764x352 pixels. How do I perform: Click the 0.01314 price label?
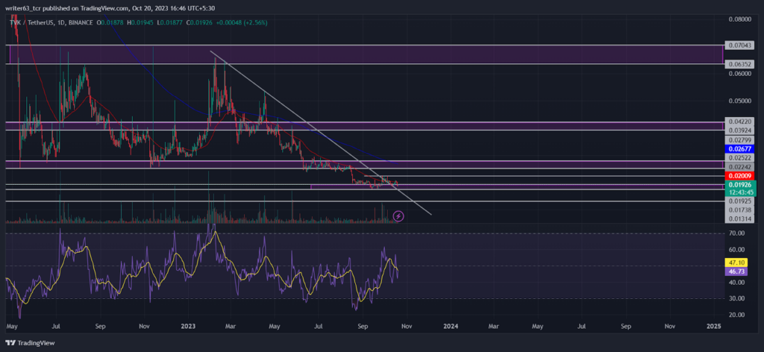tap(739, 219)
